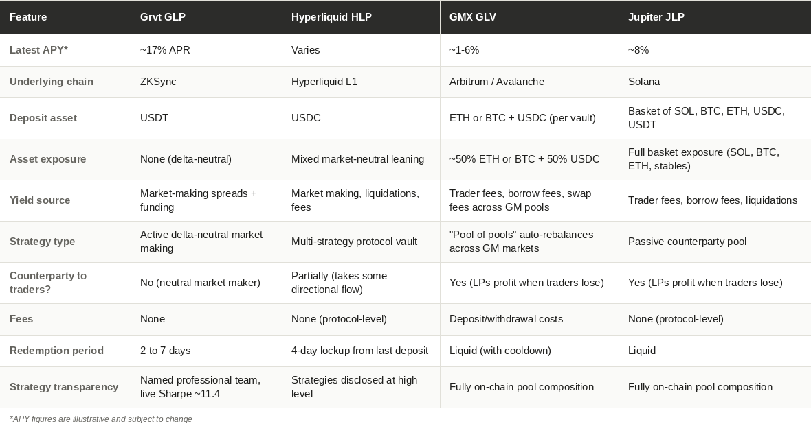Click the Passive counterparty pool cell
Screen dimensions: 811x435
(715, 242)
